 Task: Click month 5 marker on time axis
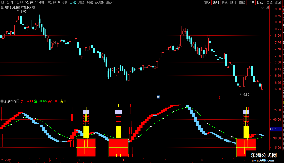166,160
